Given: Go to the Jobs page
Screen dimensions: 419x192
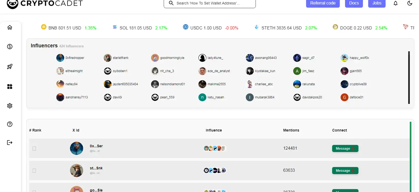Looking at the screenshot, I should tap(377, 3).
